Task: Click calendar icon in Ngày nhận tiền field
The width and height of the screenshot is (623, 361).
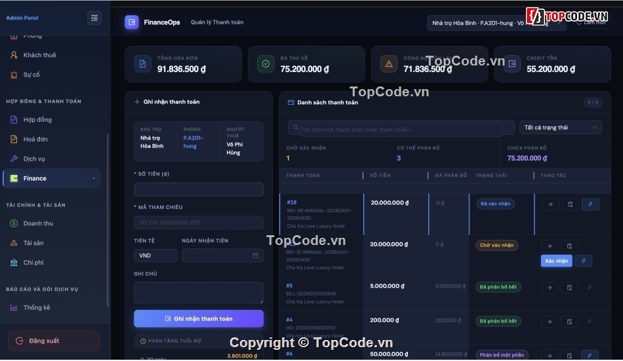Action: pyautogui.click(x=256, y=256)
